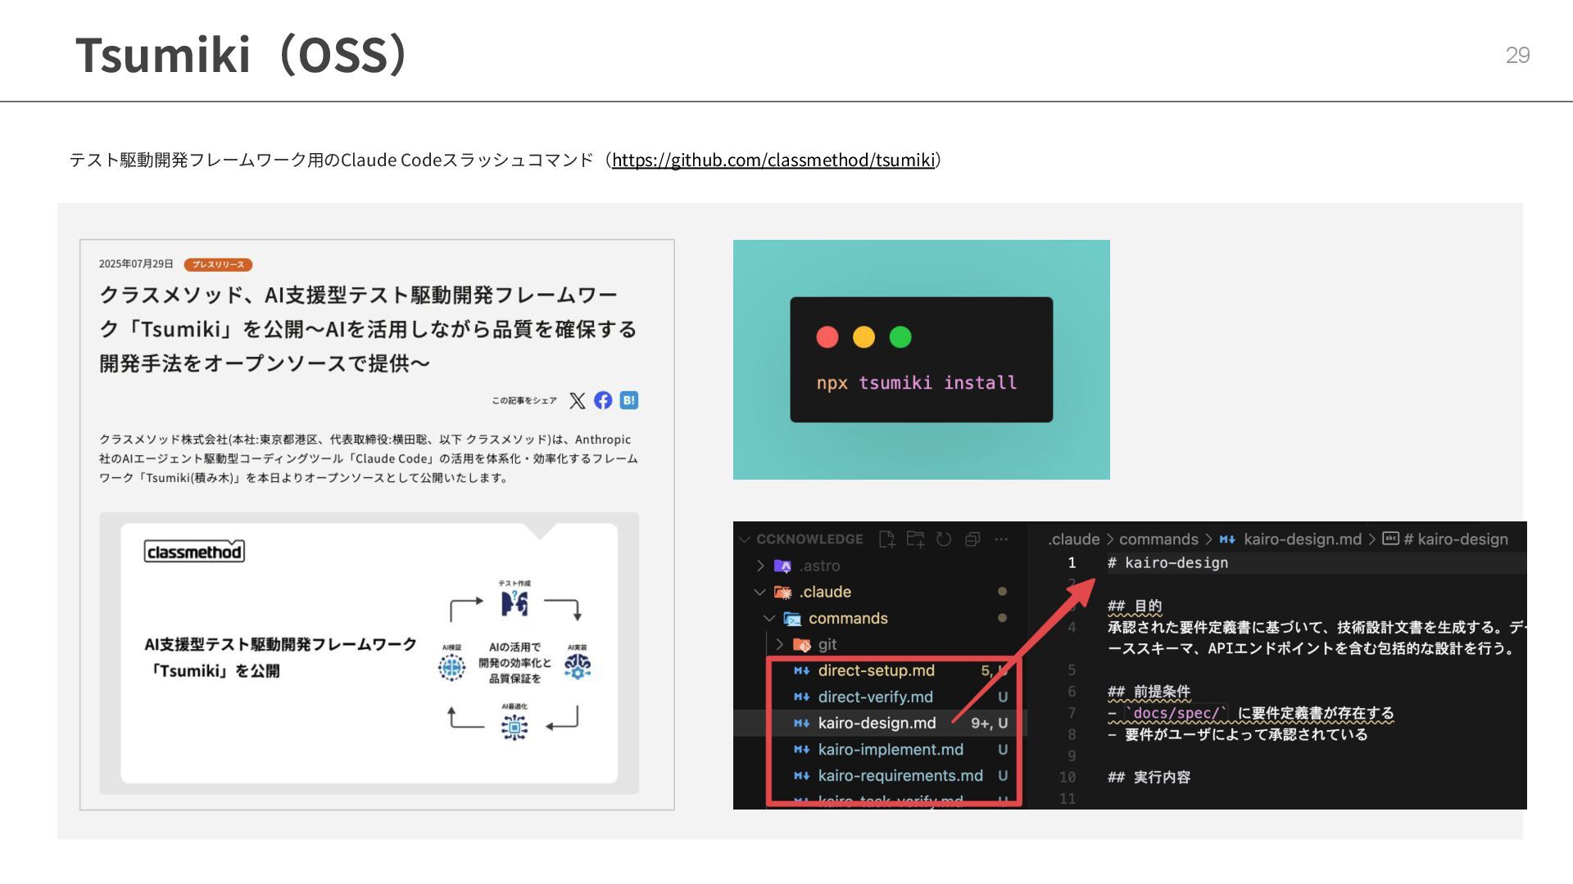
Task: Click the New File icon in explorer header
Action: pos(886,539)
